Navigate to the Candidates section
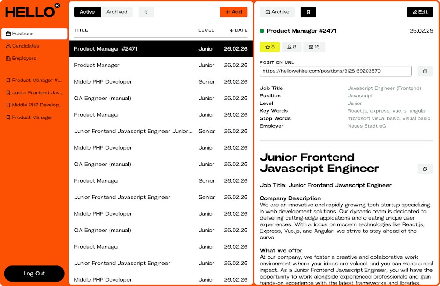 (24, 45)
